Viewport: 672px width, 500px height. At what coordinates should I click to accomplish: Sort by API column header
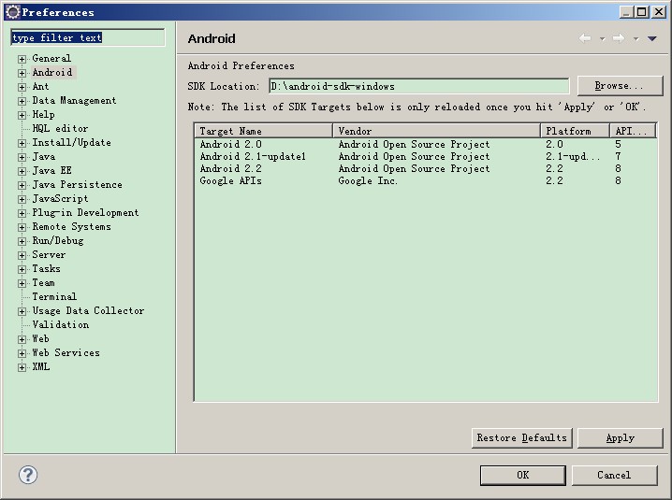pyautogui.click(x=633, y=131)
